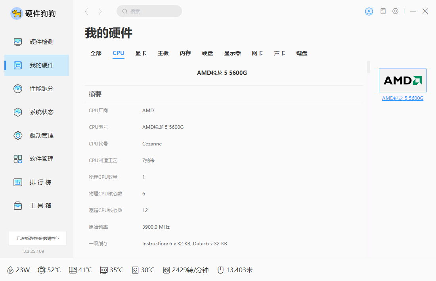This screenshot has width=436, height=281.
Task: Open settings hexagon icon in title bar
Action: pos(396,11)
